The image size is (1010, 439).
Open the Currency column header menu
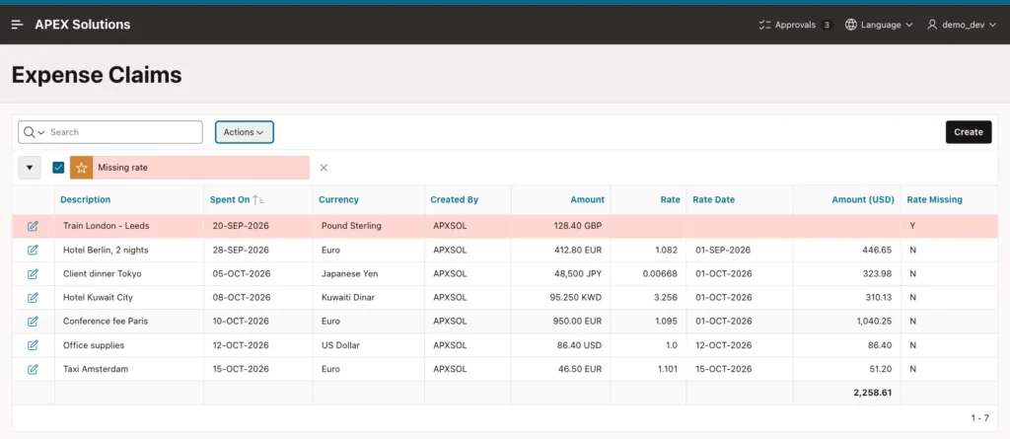tap(339, 200)
